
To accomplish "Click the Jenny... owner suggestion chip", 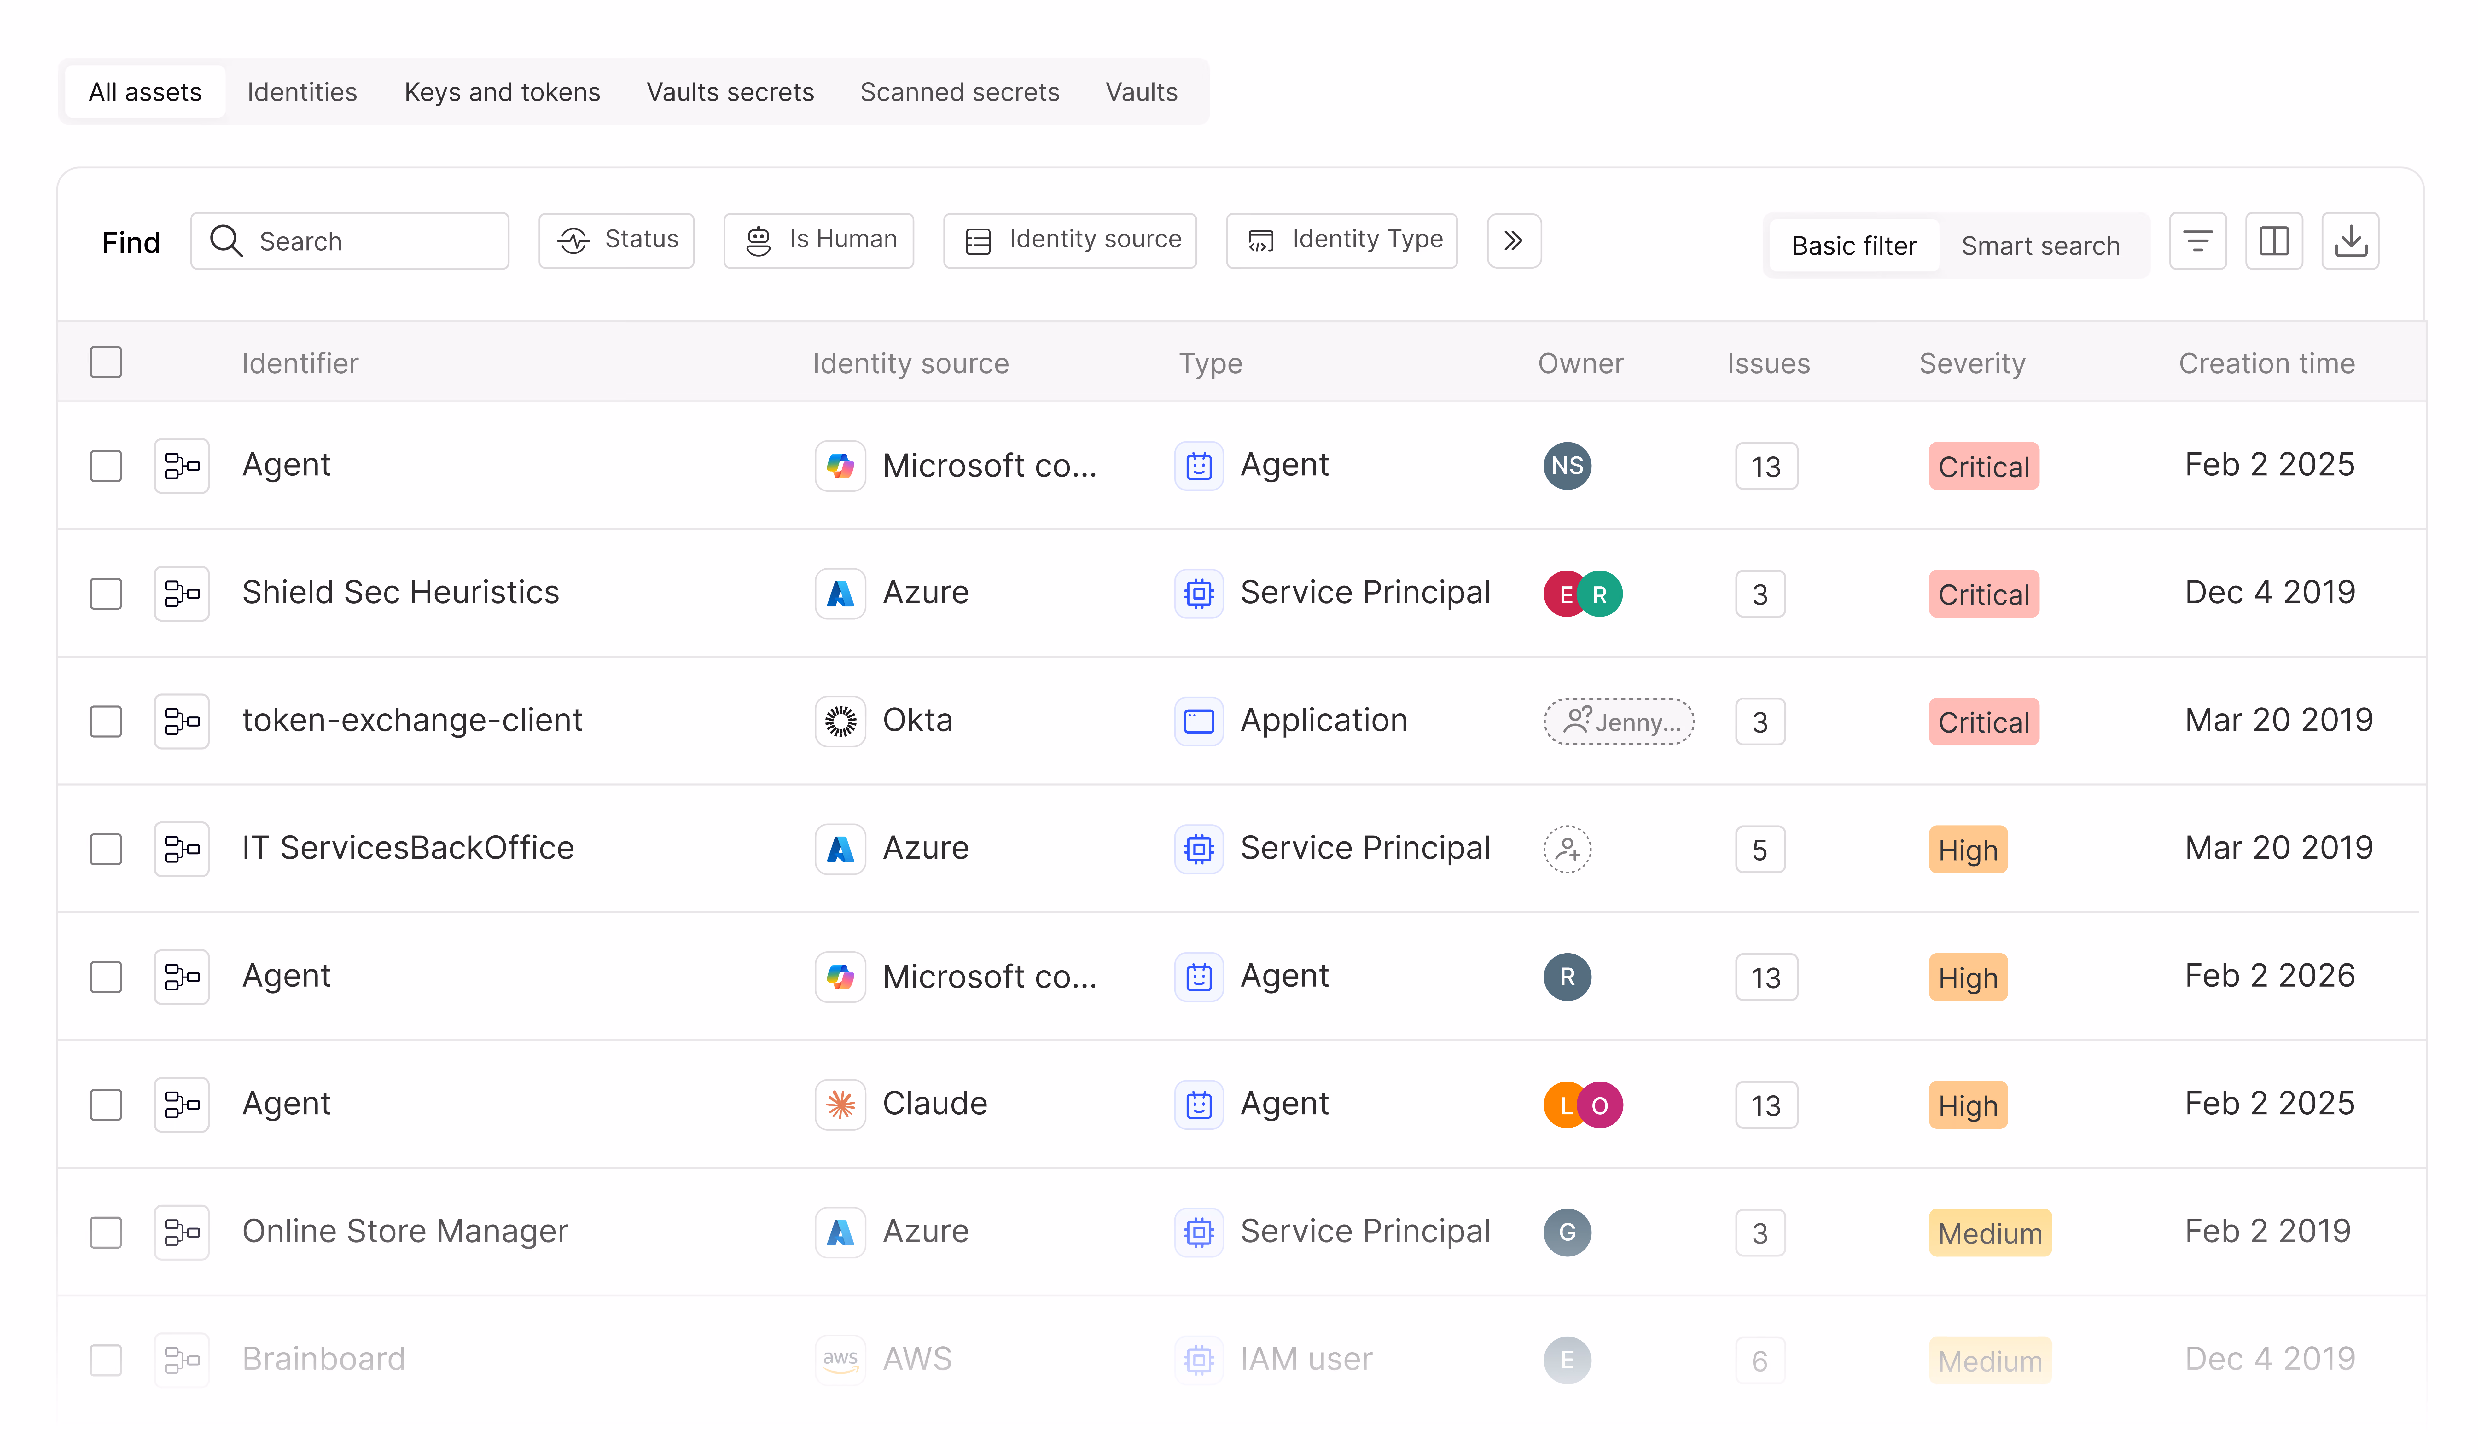I will (x=1620, y=722).
